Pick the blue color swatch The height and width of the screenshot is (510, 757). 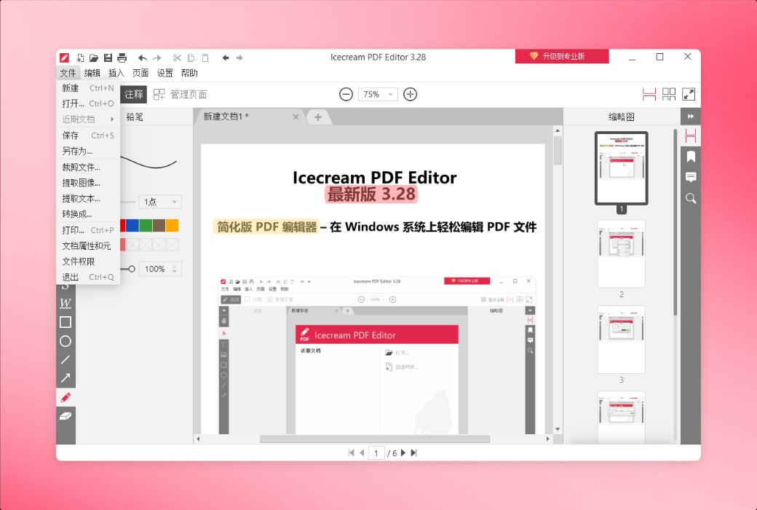132,225
